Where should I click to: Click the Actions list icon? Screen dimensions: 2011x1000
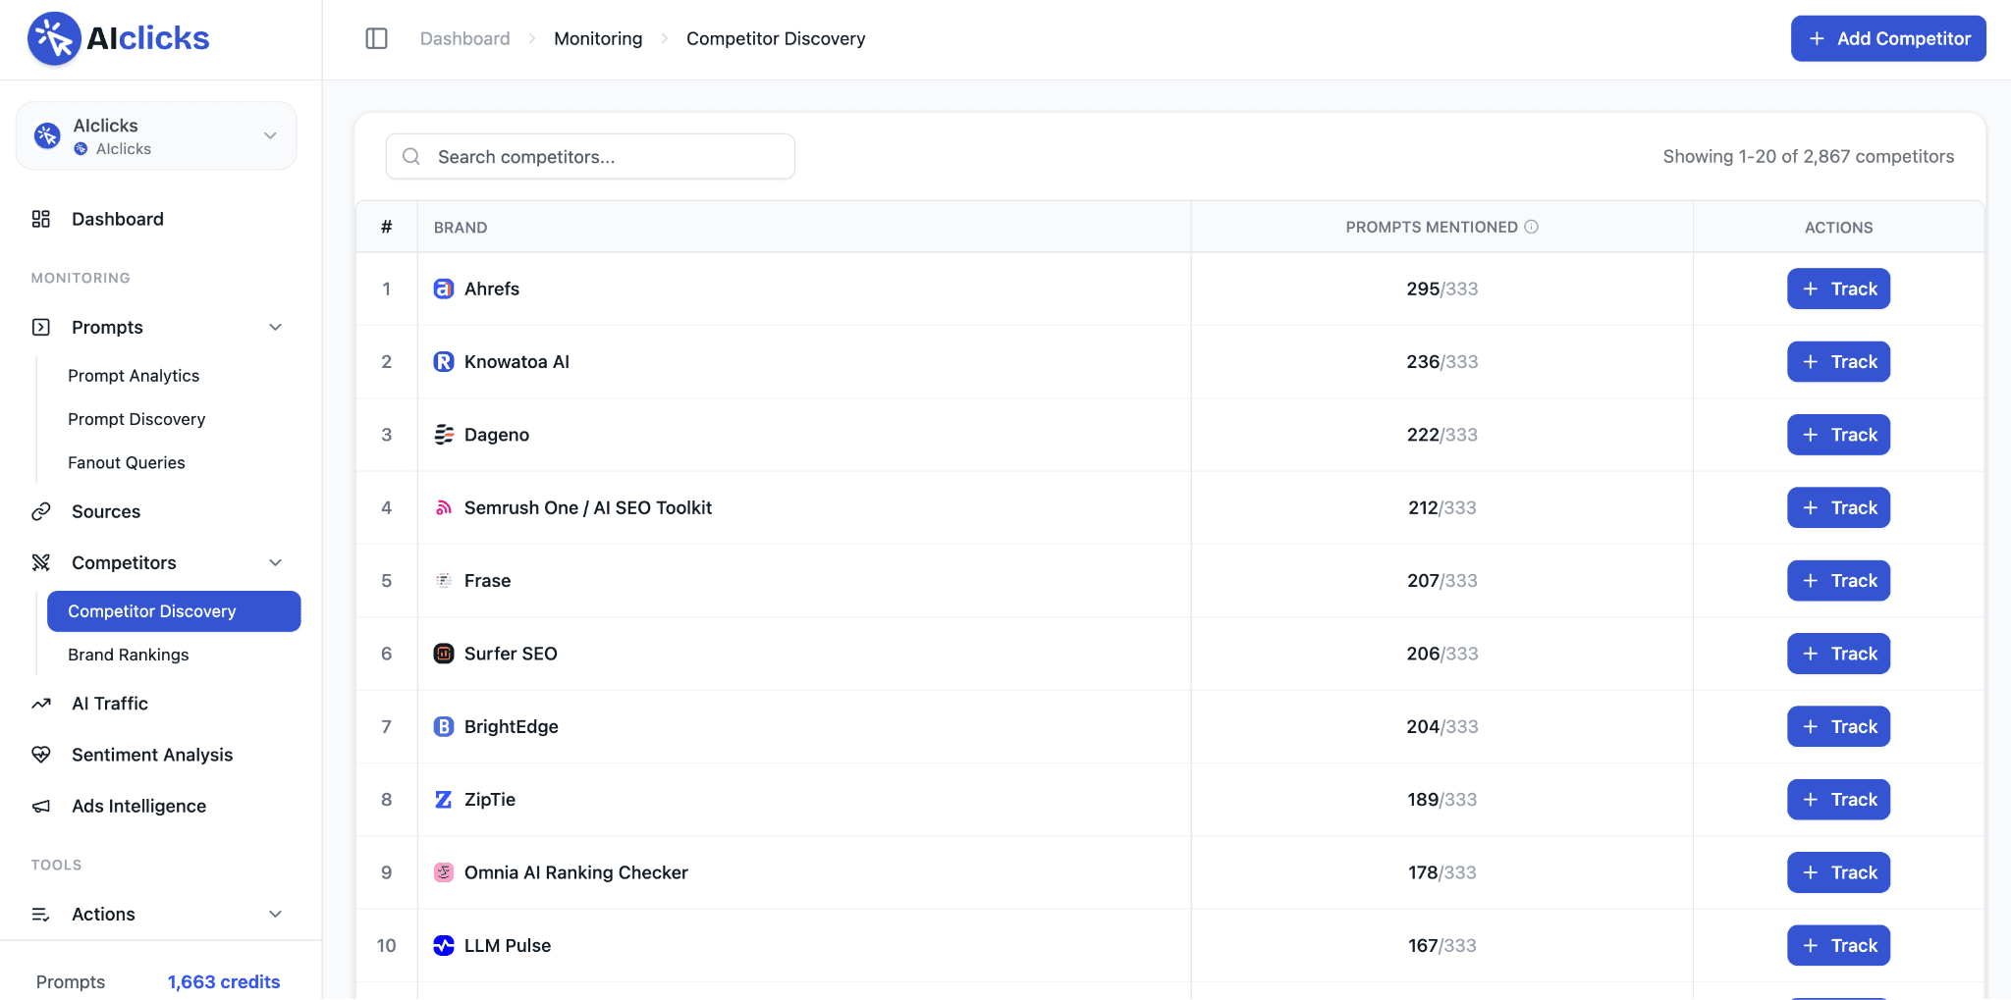point(41,914)
